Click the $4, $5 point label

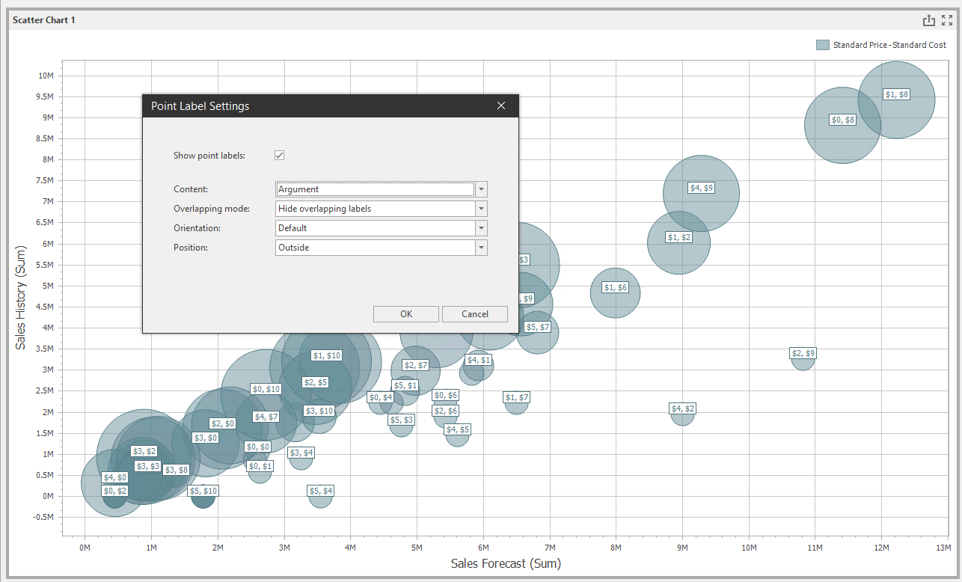[458, 429]
